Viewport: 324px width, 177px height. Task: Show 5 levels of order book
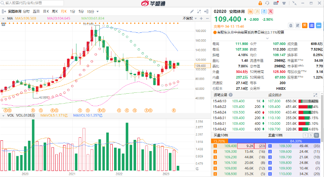click(x=311, y=135)
